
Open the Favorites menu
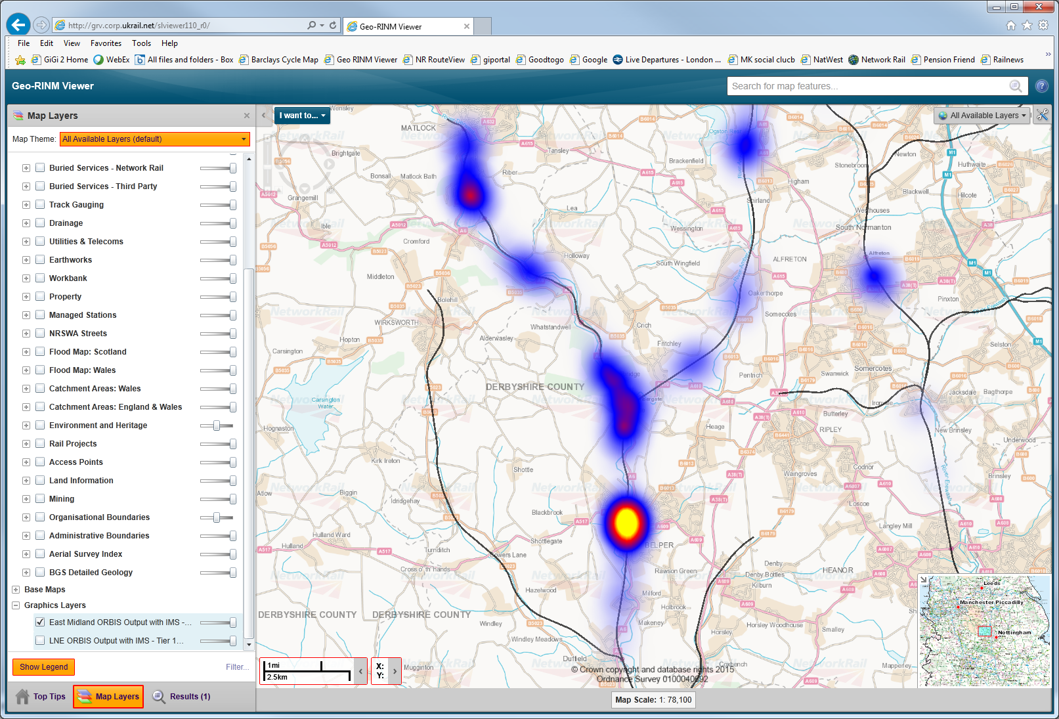[106, 43]
